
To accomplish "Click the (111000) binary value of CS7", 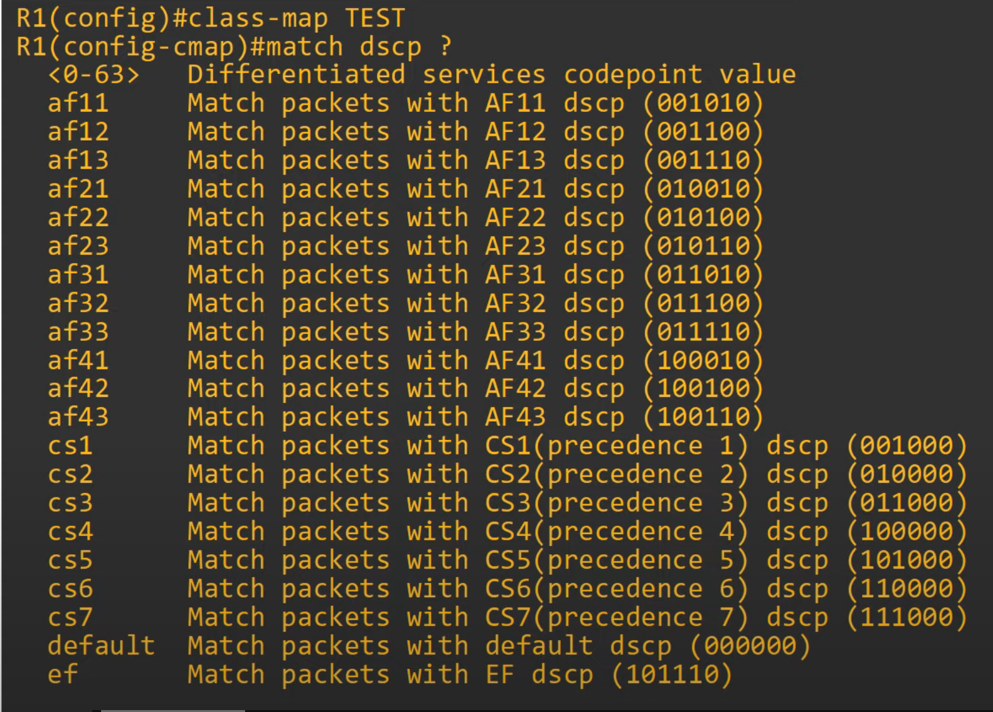I will pos(906,617).
